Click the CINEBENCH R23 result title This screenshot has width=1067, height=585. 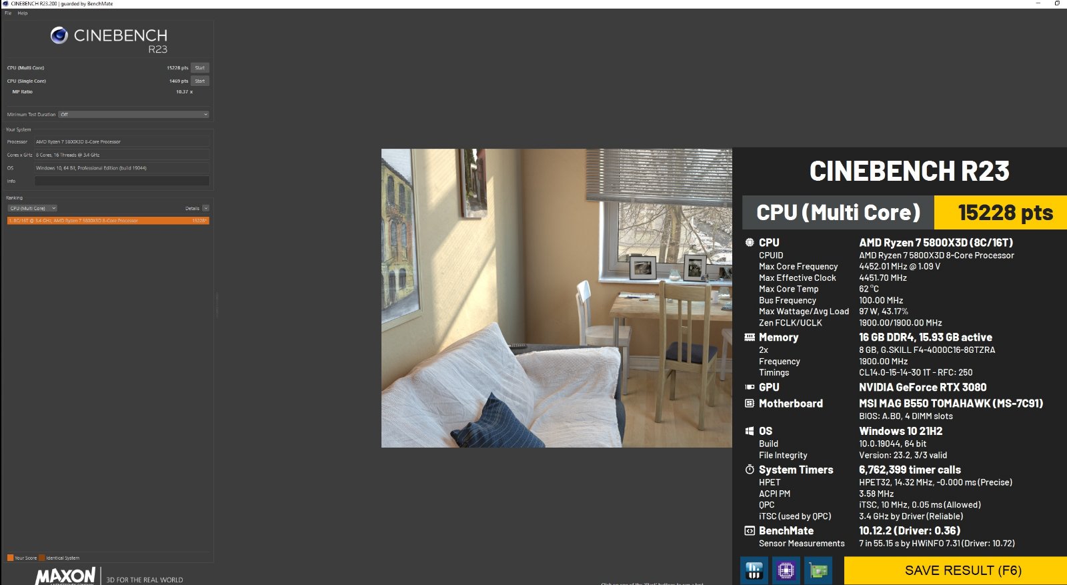(910, 171)
